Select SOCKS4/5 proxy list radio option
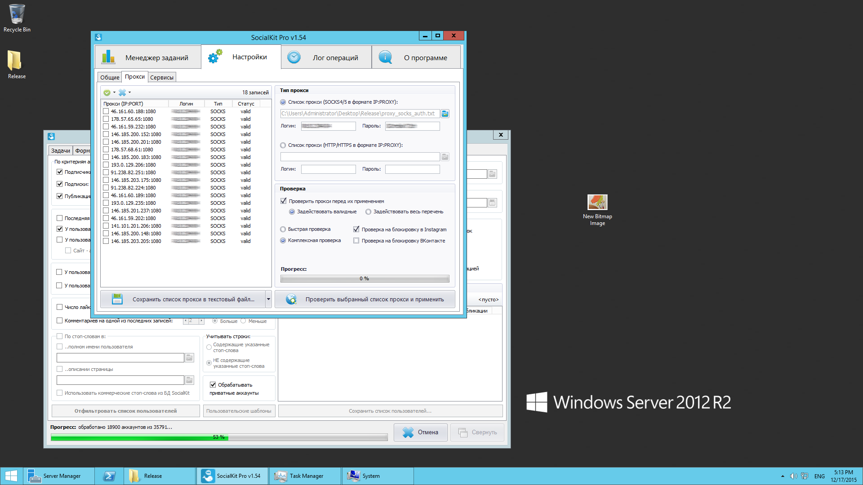 pyautogui.click(x=283, y=102)
